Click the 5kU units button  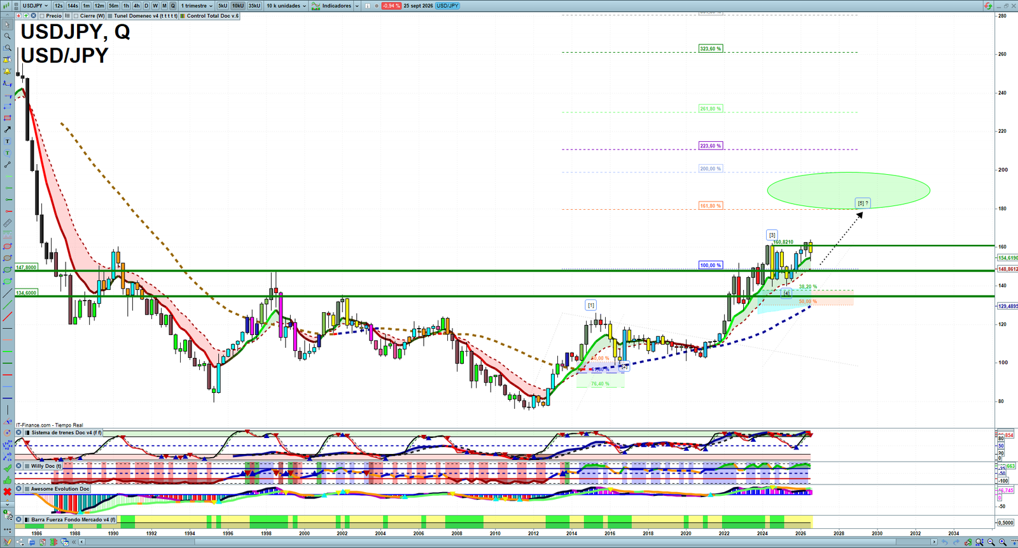(223, 6)
